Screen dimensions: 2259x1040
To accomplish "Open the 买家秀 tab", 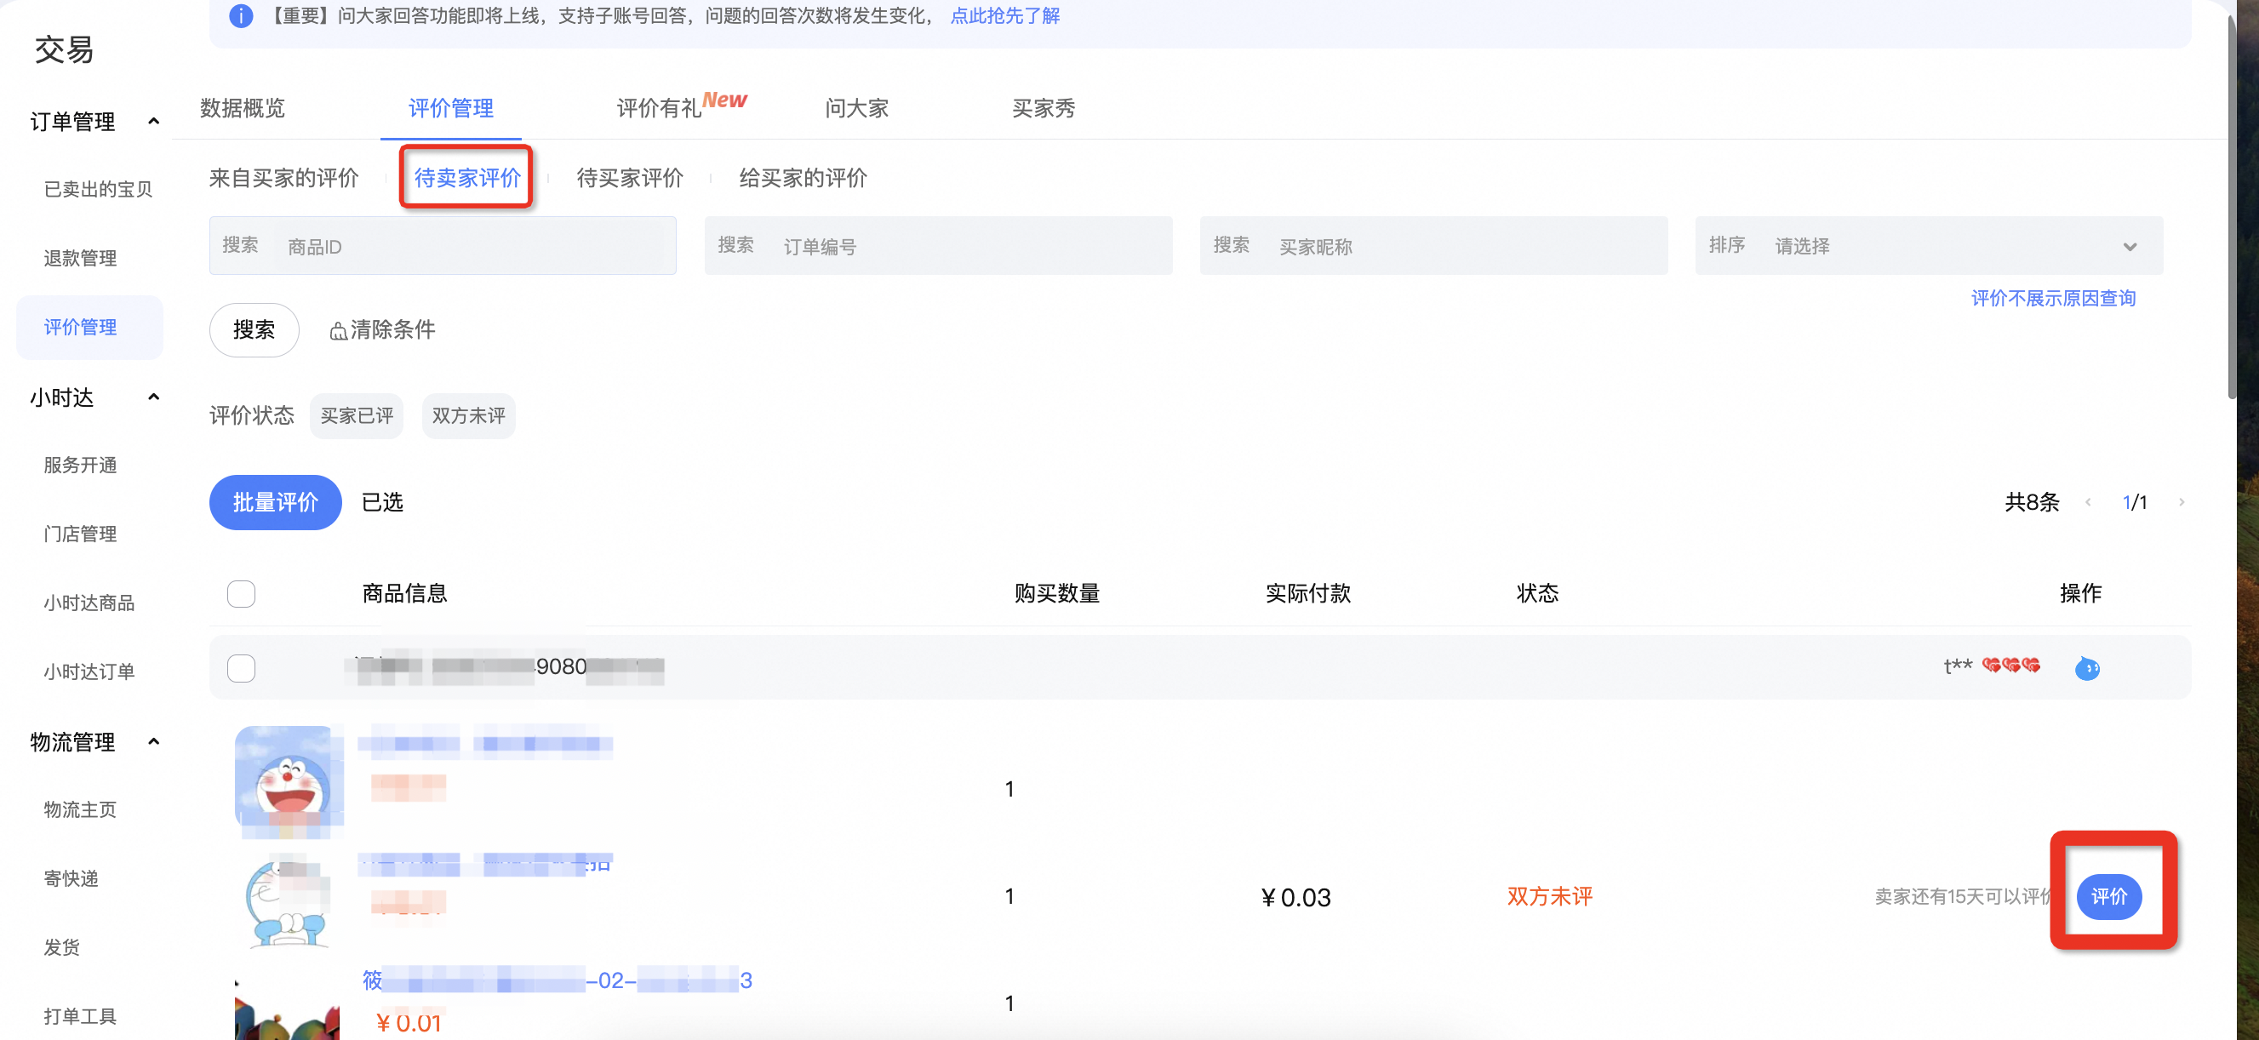I will [x=1044, y=108].
